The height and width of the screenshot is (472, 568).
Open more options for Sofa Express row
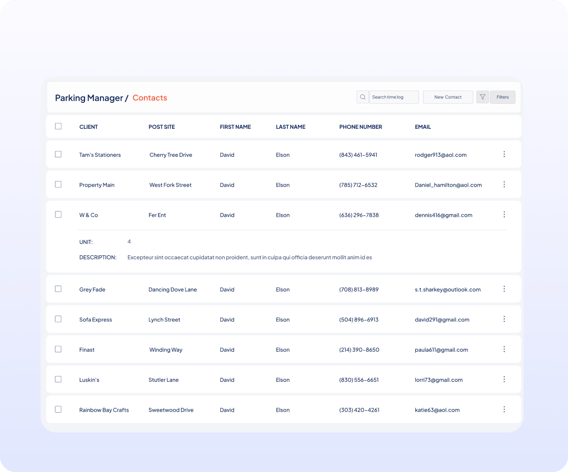pyautogui.click(x=504, y=319)
